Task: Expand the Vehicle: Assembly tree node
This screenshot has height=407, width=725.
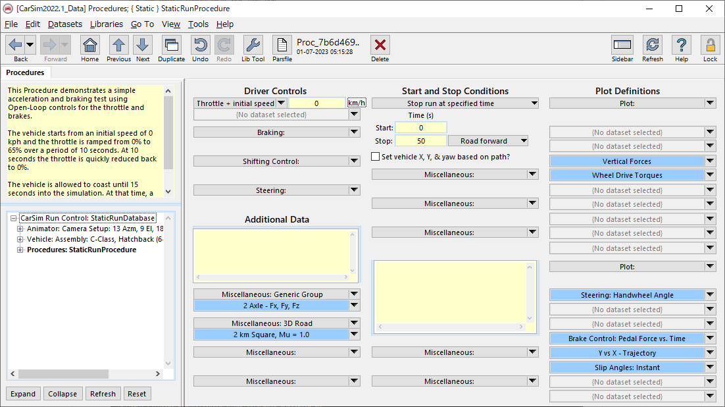Action: [20, 239]
